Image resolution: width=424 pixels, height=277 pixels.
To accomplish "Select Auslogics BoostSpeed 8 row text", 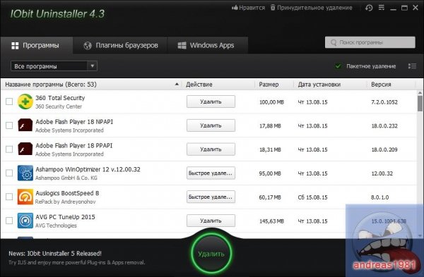I will pos(67,193).
